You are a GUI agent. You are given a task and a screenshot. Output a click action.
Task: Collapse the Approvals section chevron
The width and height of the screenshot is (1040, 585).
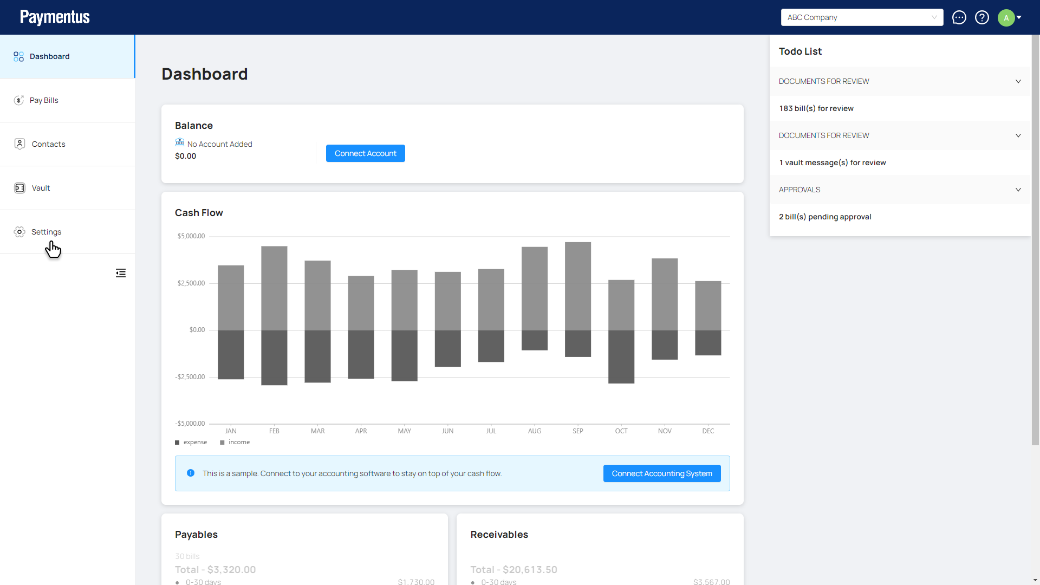point(1018,190)
